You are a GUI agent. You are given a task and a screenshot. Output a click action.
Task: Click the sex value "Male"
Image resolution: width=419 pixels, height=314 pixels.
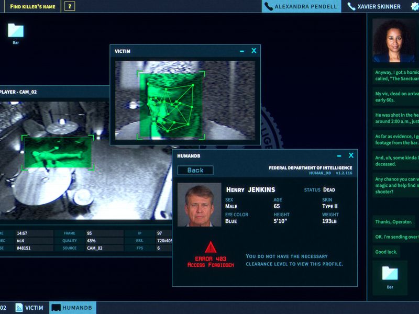231,206
